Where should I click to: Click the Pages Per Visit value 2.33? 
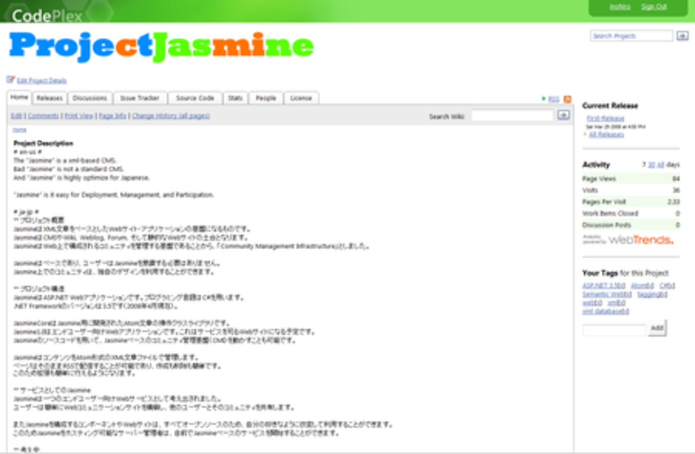click(x=674, y=202)
